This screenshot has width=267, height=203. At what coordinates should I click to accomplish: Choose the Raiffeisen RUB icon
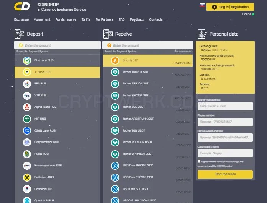coord(27,177)
